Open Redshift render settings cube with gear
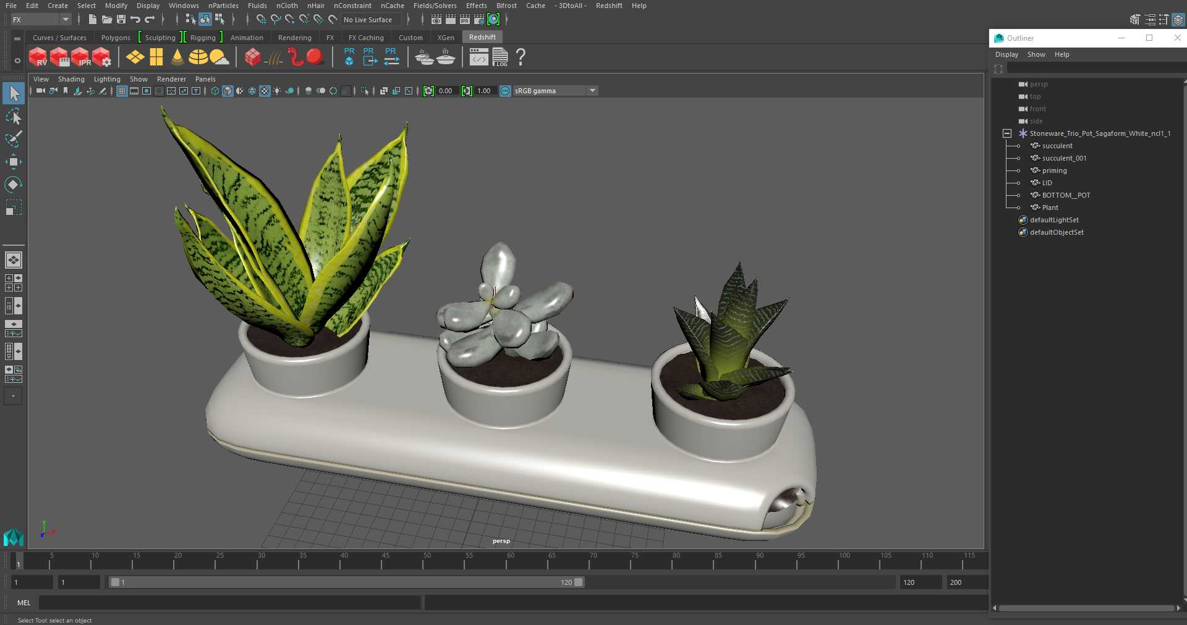 coord(102,57)
